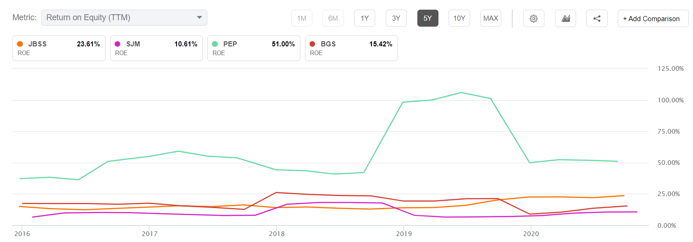Toggle the PEP ROE series card
693x242 pixels.
point(254,48)
